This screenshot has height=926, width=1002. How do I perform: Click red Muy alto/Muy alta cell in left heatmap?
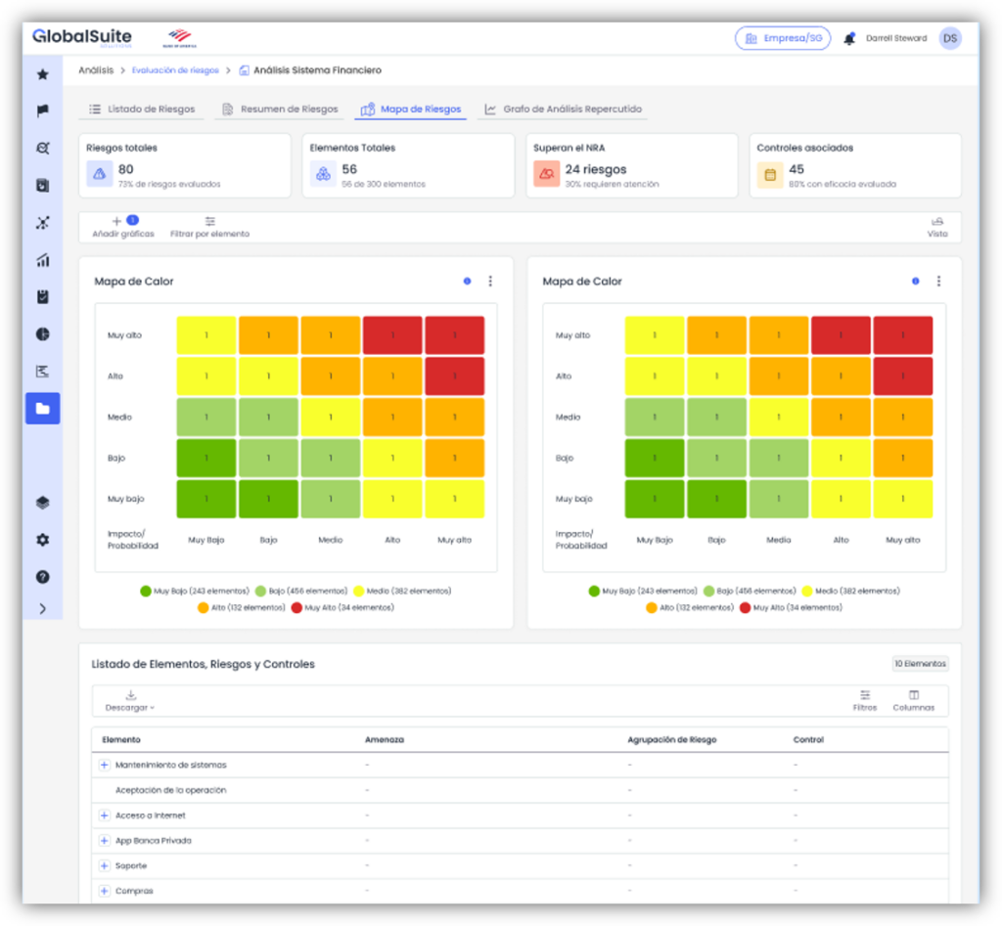(454, 335)
